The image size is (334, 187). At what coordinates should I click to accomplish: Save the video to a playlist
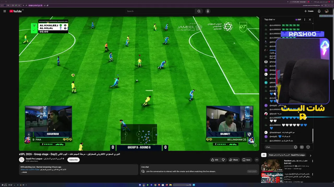tap(246, 160)
